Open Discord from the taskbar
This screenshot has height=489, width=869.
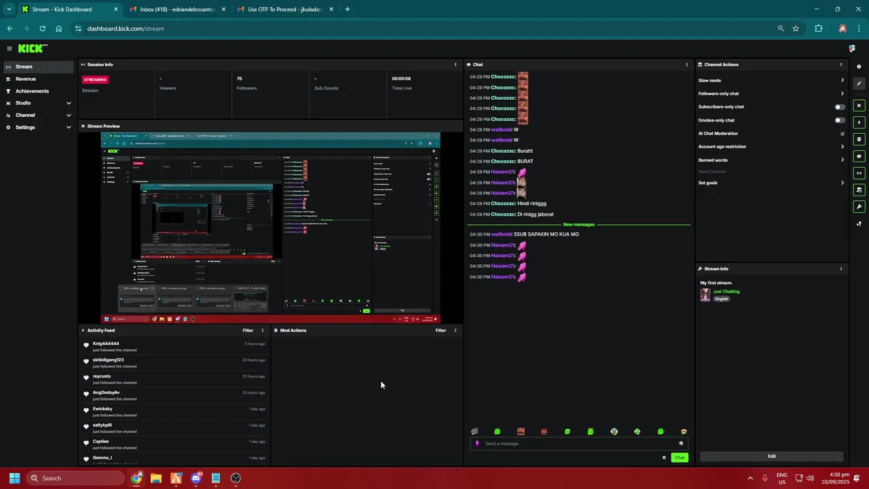pos(197,478)
